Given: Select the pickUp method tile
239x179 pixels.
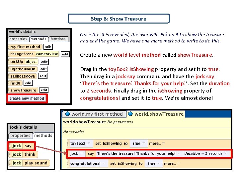Looking at the screenshot, I should tap(23, 62).
